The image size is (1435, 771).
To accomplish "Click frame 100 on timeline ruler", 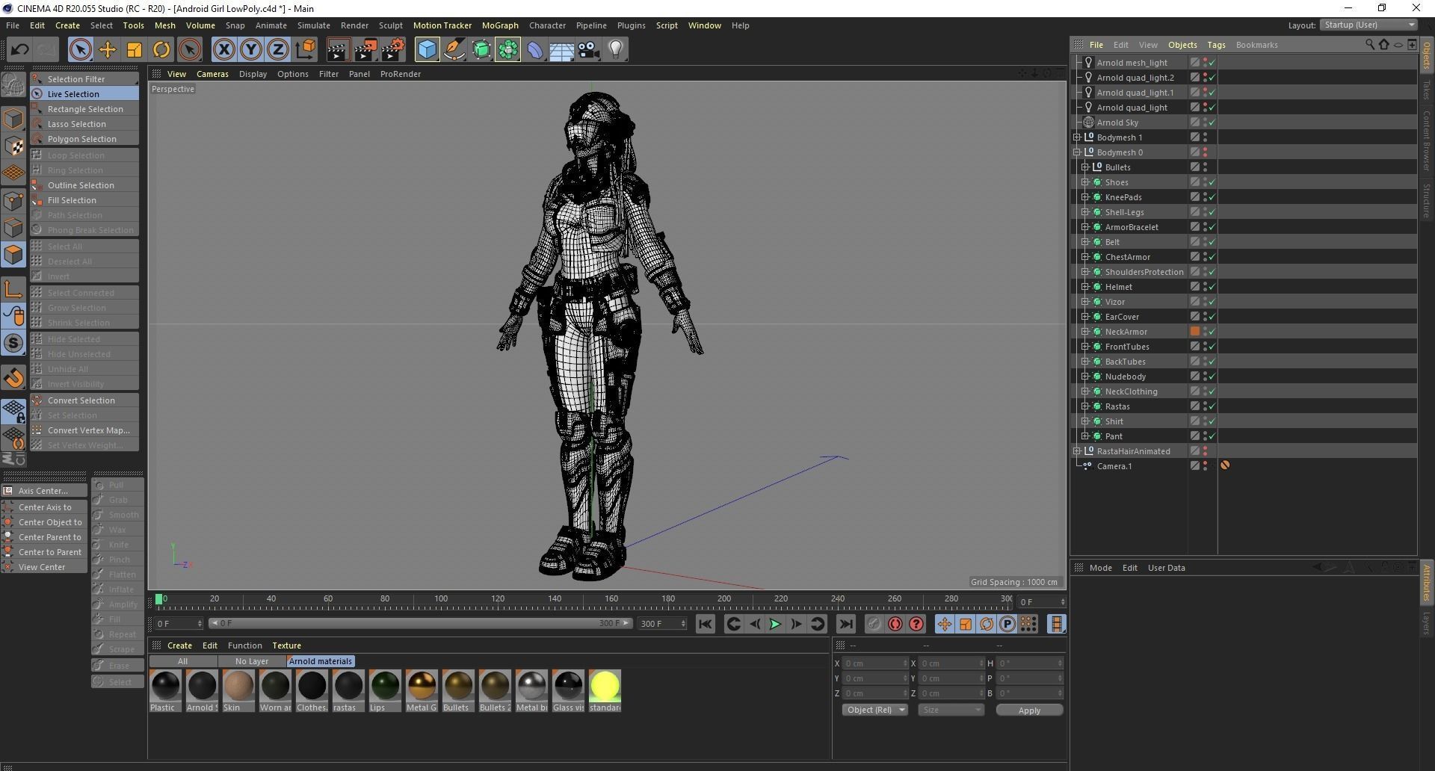I will (x=441, y=599).
